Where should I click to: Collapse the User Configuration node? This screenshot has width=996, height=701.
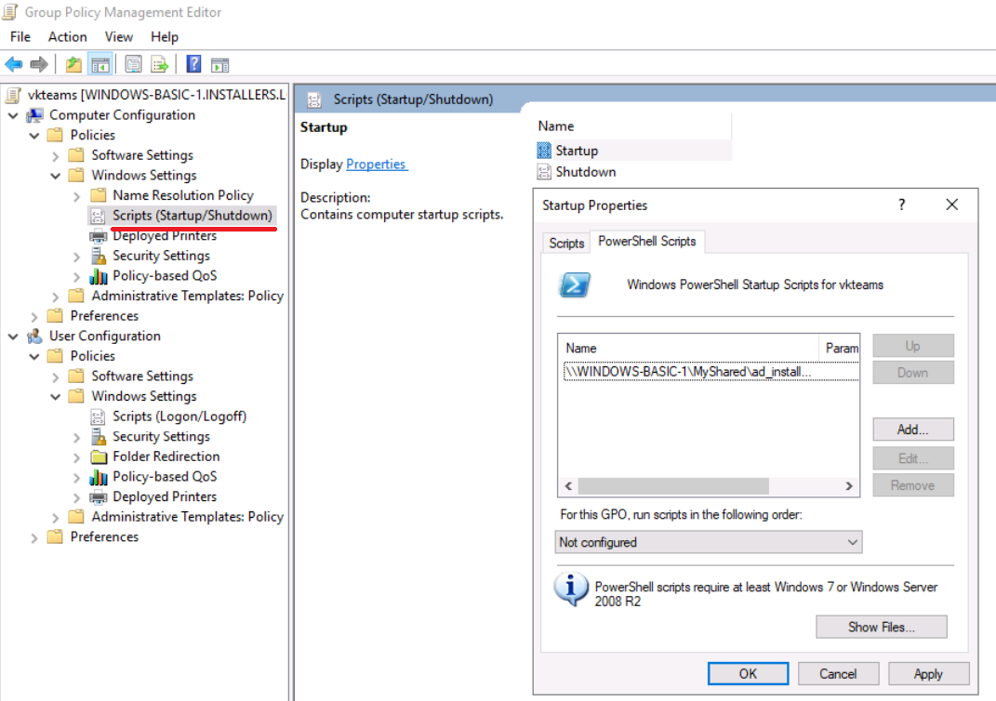coord(14,337)
